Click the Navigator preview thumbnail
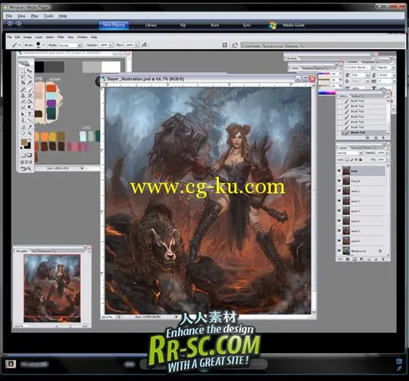Viewport: 409px width, 381px height. (52, 288)
